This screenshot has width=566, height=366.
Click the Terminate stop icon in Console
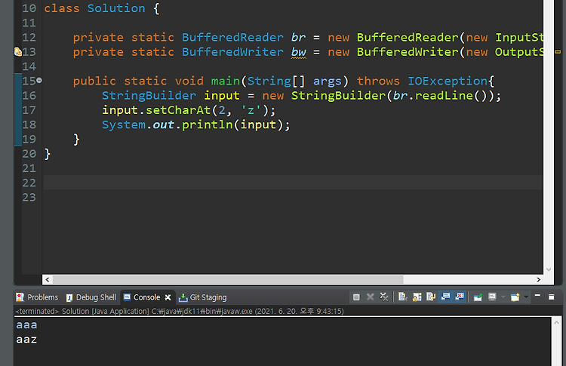[356, 297]
